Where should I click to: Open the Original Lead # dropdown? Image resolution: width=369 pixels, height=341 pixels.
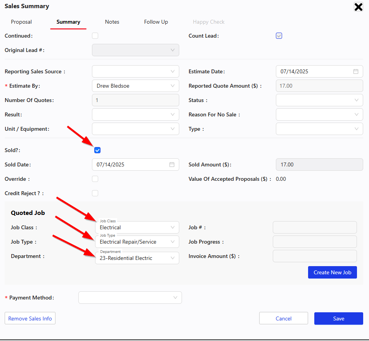pos(135,50)
